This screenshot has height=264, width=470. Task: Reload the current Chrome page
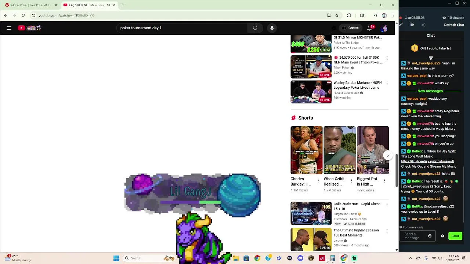pyautogui.click(x=23, y=15)
